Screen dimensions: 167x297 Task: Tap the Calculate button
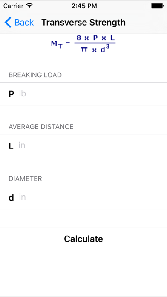point(83,239)
